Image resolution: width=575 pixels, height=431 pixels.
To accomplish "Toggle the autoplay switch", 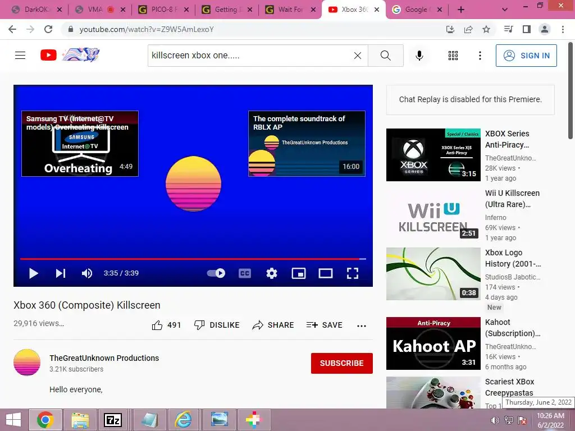I will tap(216, 273).
